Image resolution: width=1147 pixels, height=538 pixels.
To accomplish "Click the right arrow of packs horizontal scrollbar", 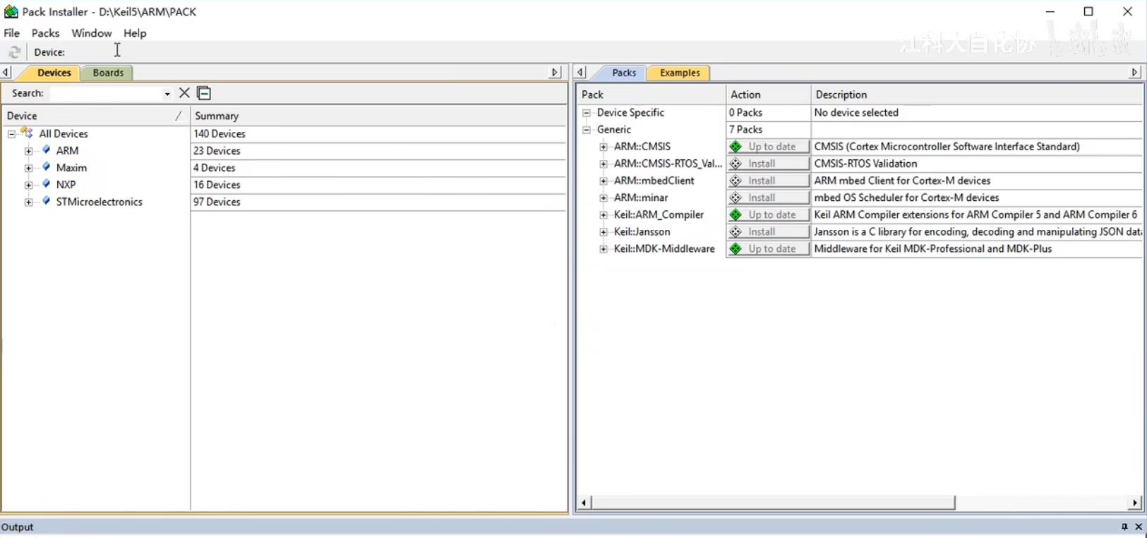I will point(1135,503).
